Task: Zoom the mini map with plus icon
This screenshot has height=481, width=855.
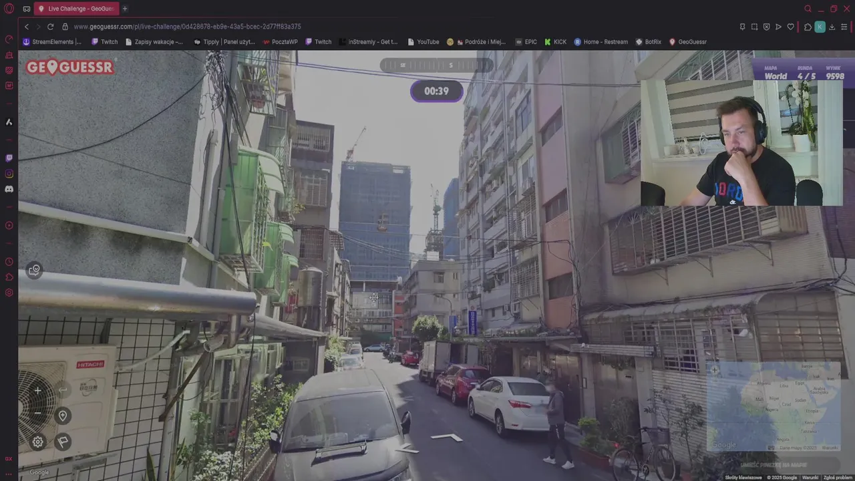Action: (x=715, y=370)
